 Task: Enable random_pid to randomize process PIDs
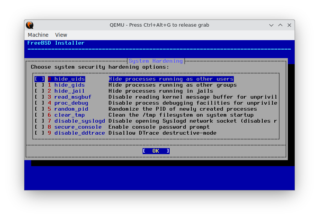coord(39,109)
